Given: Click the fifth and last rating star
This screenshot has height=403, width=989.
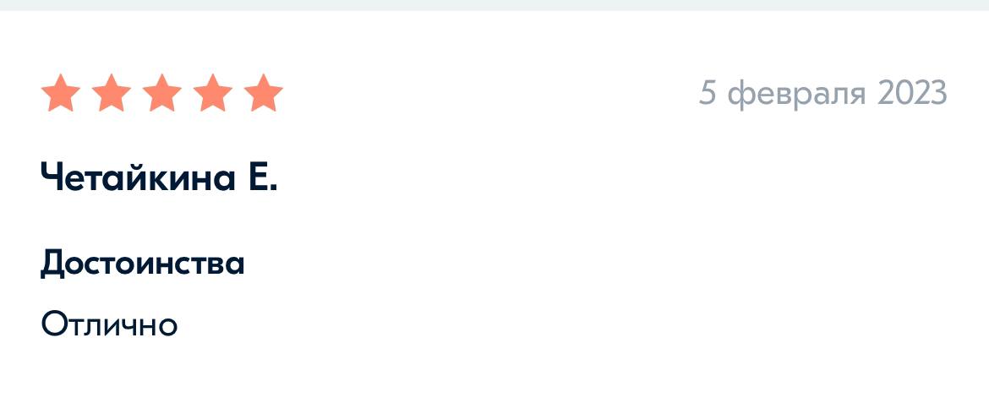Looking at the screenshot, I should coord(263,93).
